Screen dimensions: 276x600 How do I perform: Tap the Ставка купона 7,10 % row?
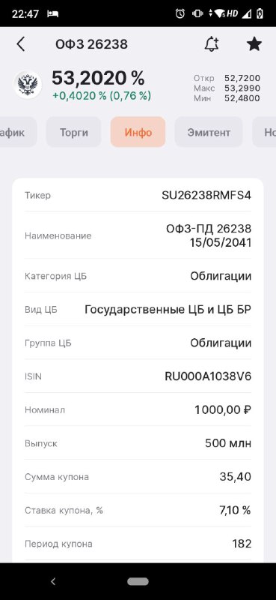(x=138, y=510)
